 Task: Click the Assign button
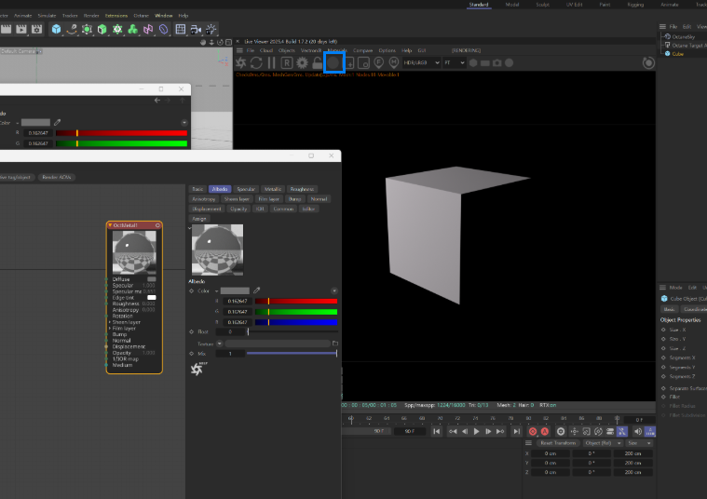click(x=199, y=219)
